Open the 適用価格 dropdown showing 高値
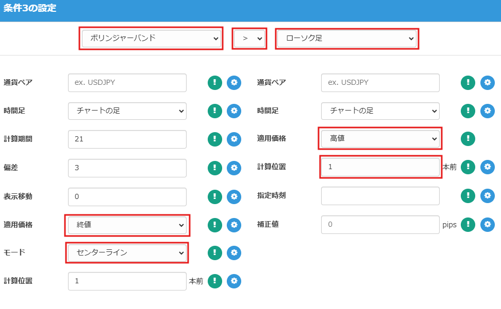Screen dimensions: 501x309 pos(380,138)
